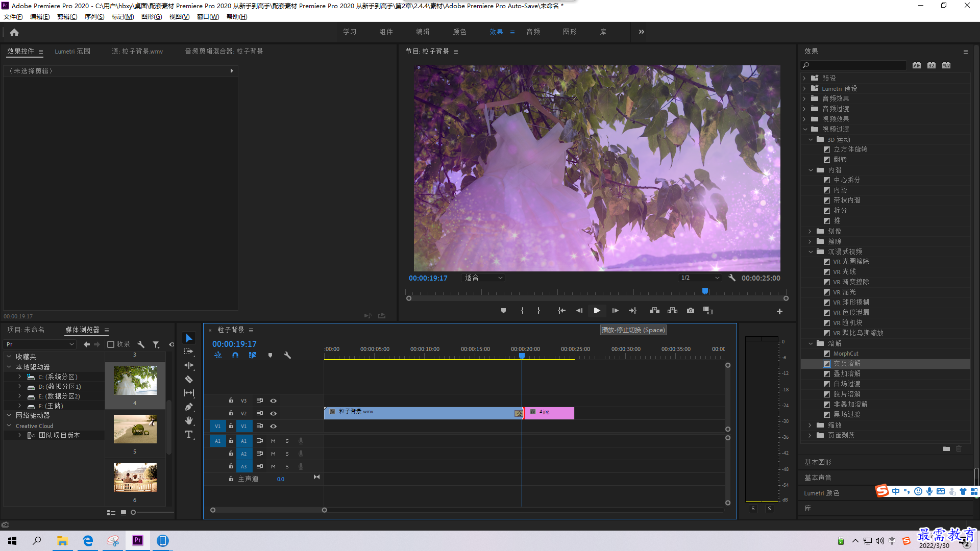Select the Type tool
This screenshot has height=551, width=980.
tap(189, 434)
